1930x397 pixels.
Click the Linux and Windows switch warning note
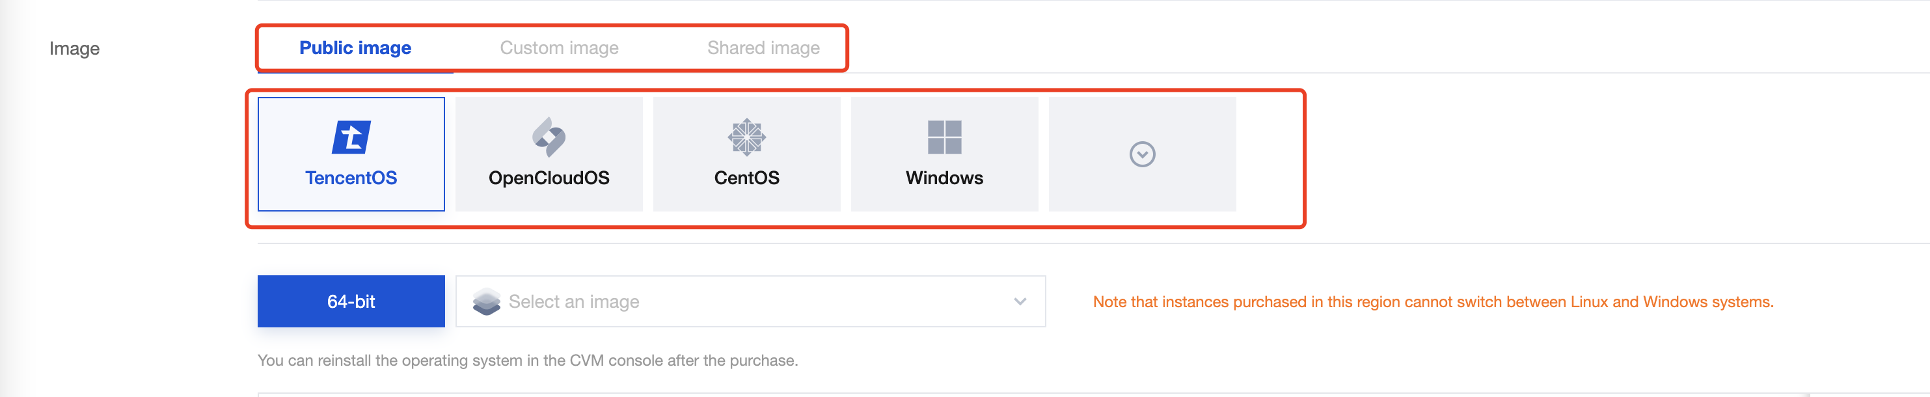click(1432, 302)
